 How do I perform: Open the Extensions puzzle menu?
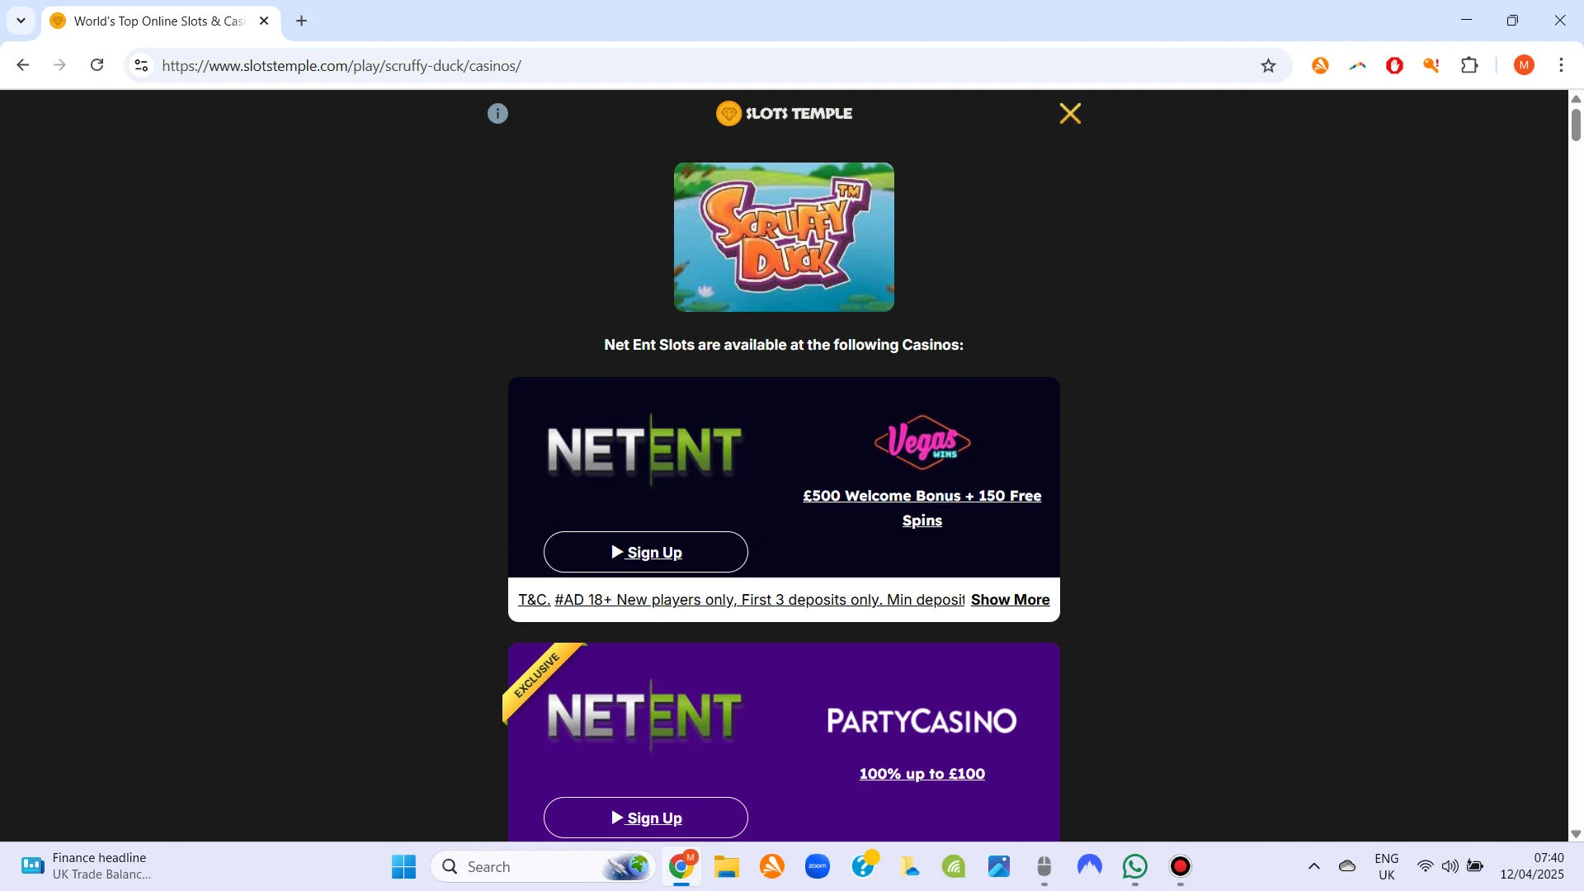(1469, 65)
